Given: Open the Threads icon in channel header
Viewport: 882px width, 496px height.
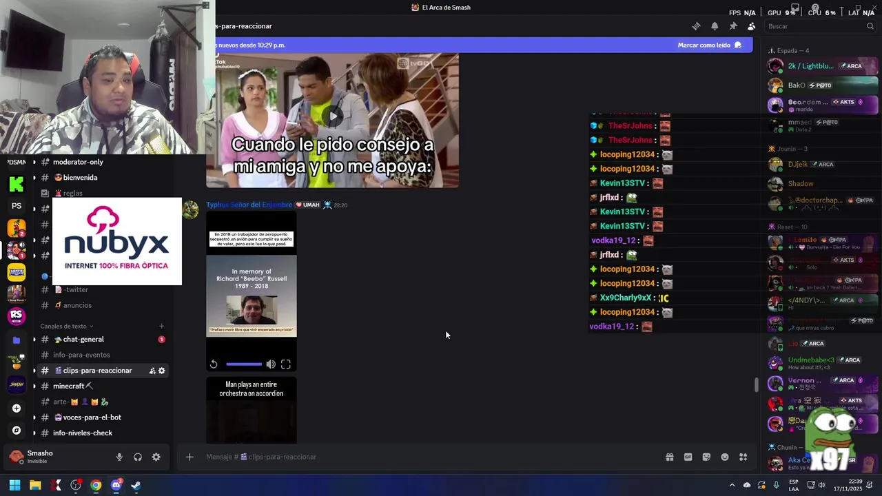Looking at the screenshot, I should 696,26.
